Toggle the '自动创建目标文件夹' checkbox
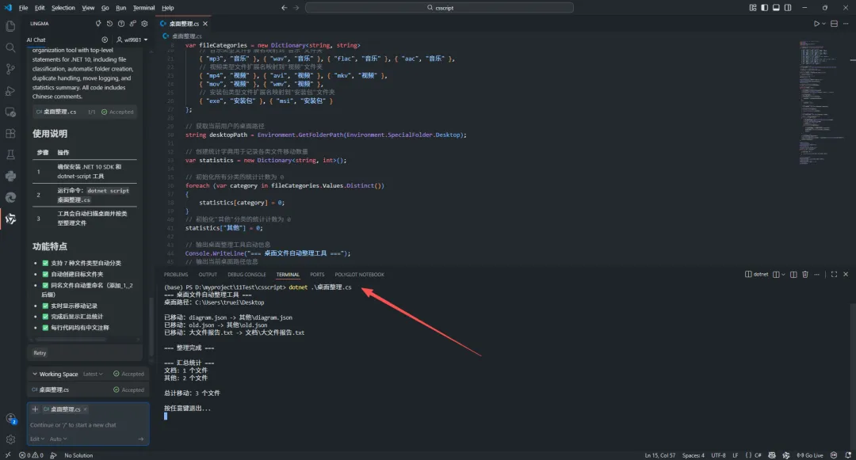 coord(45,274)
